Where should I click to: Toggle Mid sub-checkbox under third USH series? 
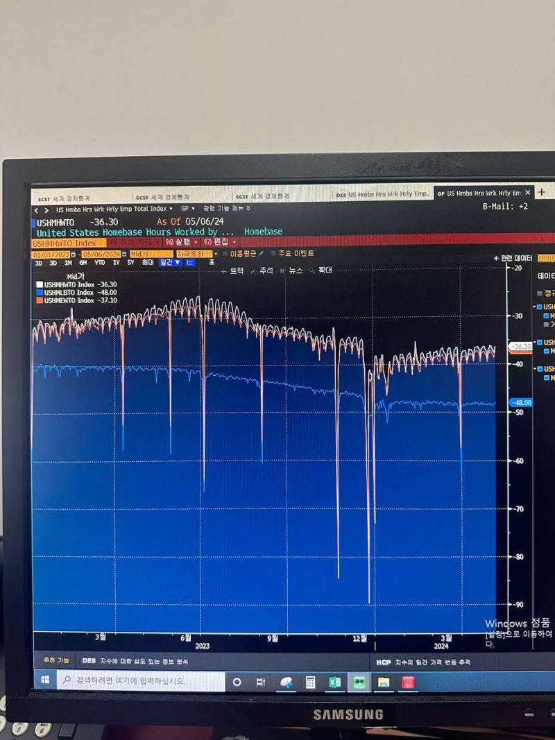coord(547,377)
